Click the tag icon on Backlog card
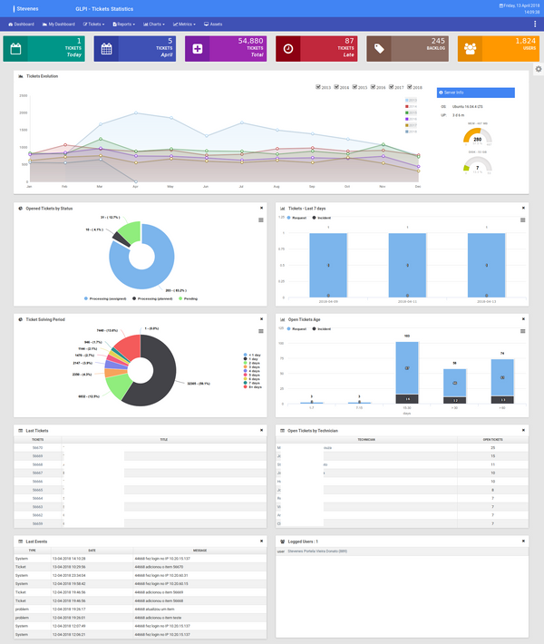 click(x=379, y=49)
